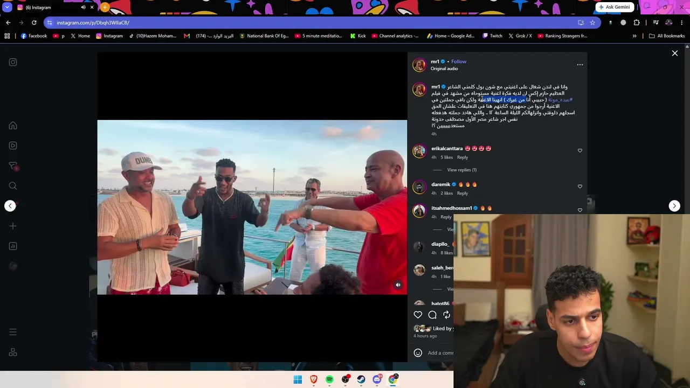Close the Instagram post viewer
This screenshot has height=388, width=690.
[x=675, y=53]
